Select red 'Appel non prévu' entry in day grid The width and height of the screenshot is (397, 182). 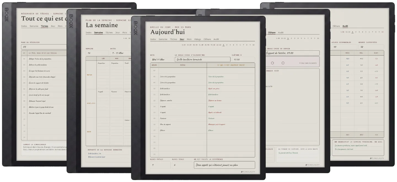pyautogui.click(x=214, y=88)
